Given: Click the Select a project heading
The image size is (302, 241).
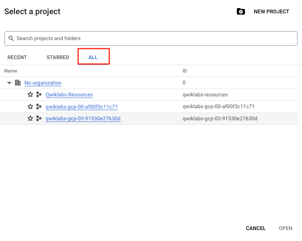Looking at the screenshot, I should pyautogui.click(x=32, y=12).
